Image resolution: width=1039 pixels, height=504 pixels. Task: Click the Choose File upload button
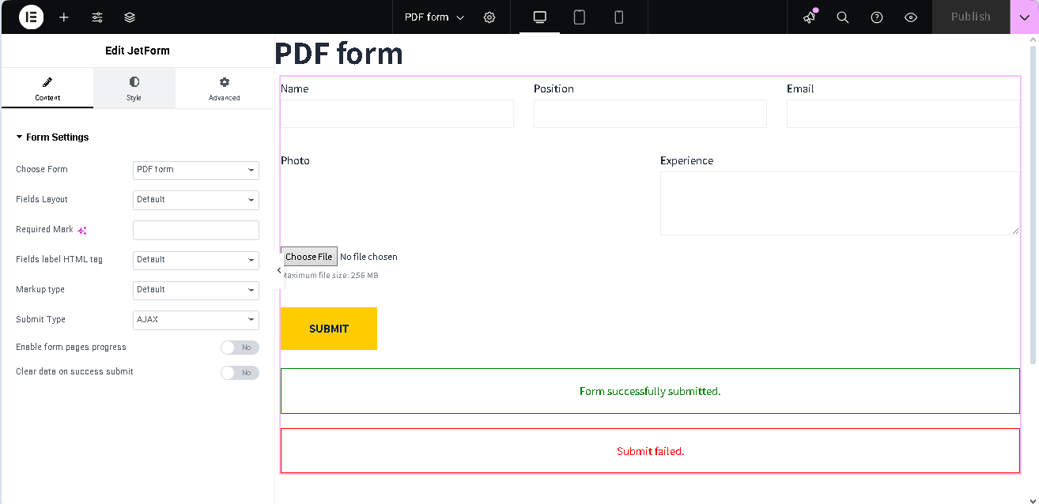[x=309, y=256]
